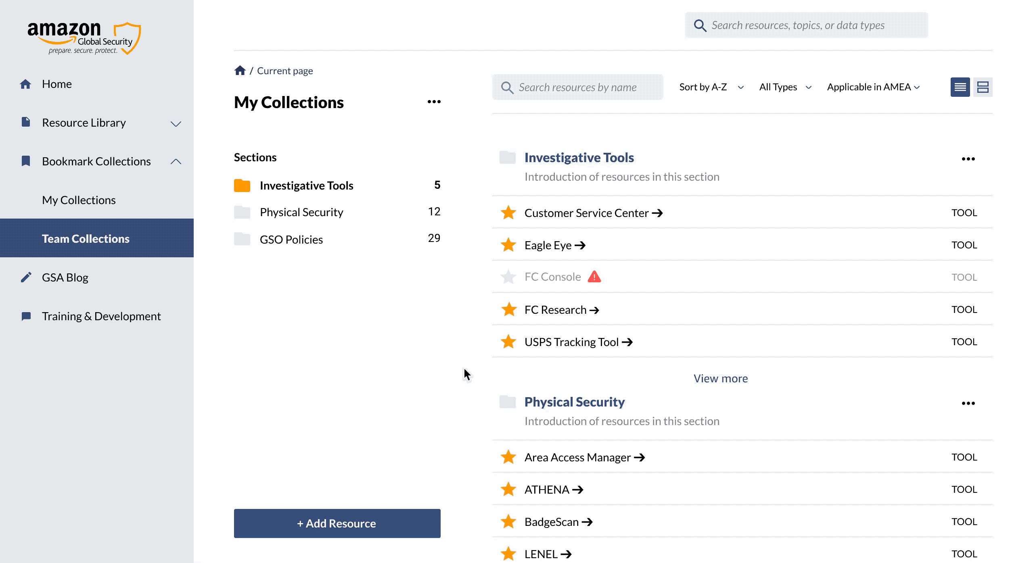Select Team Collections in sidebar

97,238
